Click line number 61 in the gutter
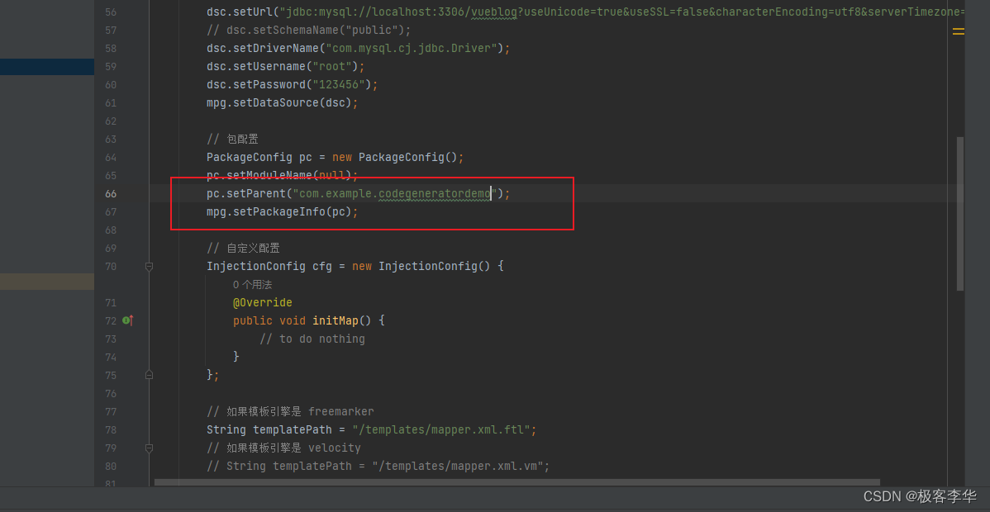Image resolution: width=990 pixels, height=512 pixels. [110, 103]
